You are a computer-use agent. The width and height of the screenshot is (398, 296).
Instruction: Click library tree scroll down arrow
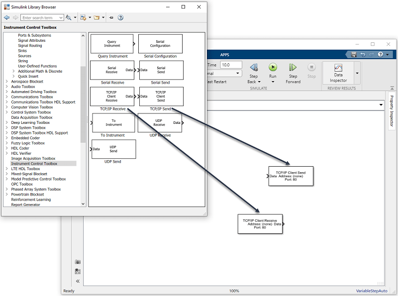pyautogui.click(x=83, y=204)
